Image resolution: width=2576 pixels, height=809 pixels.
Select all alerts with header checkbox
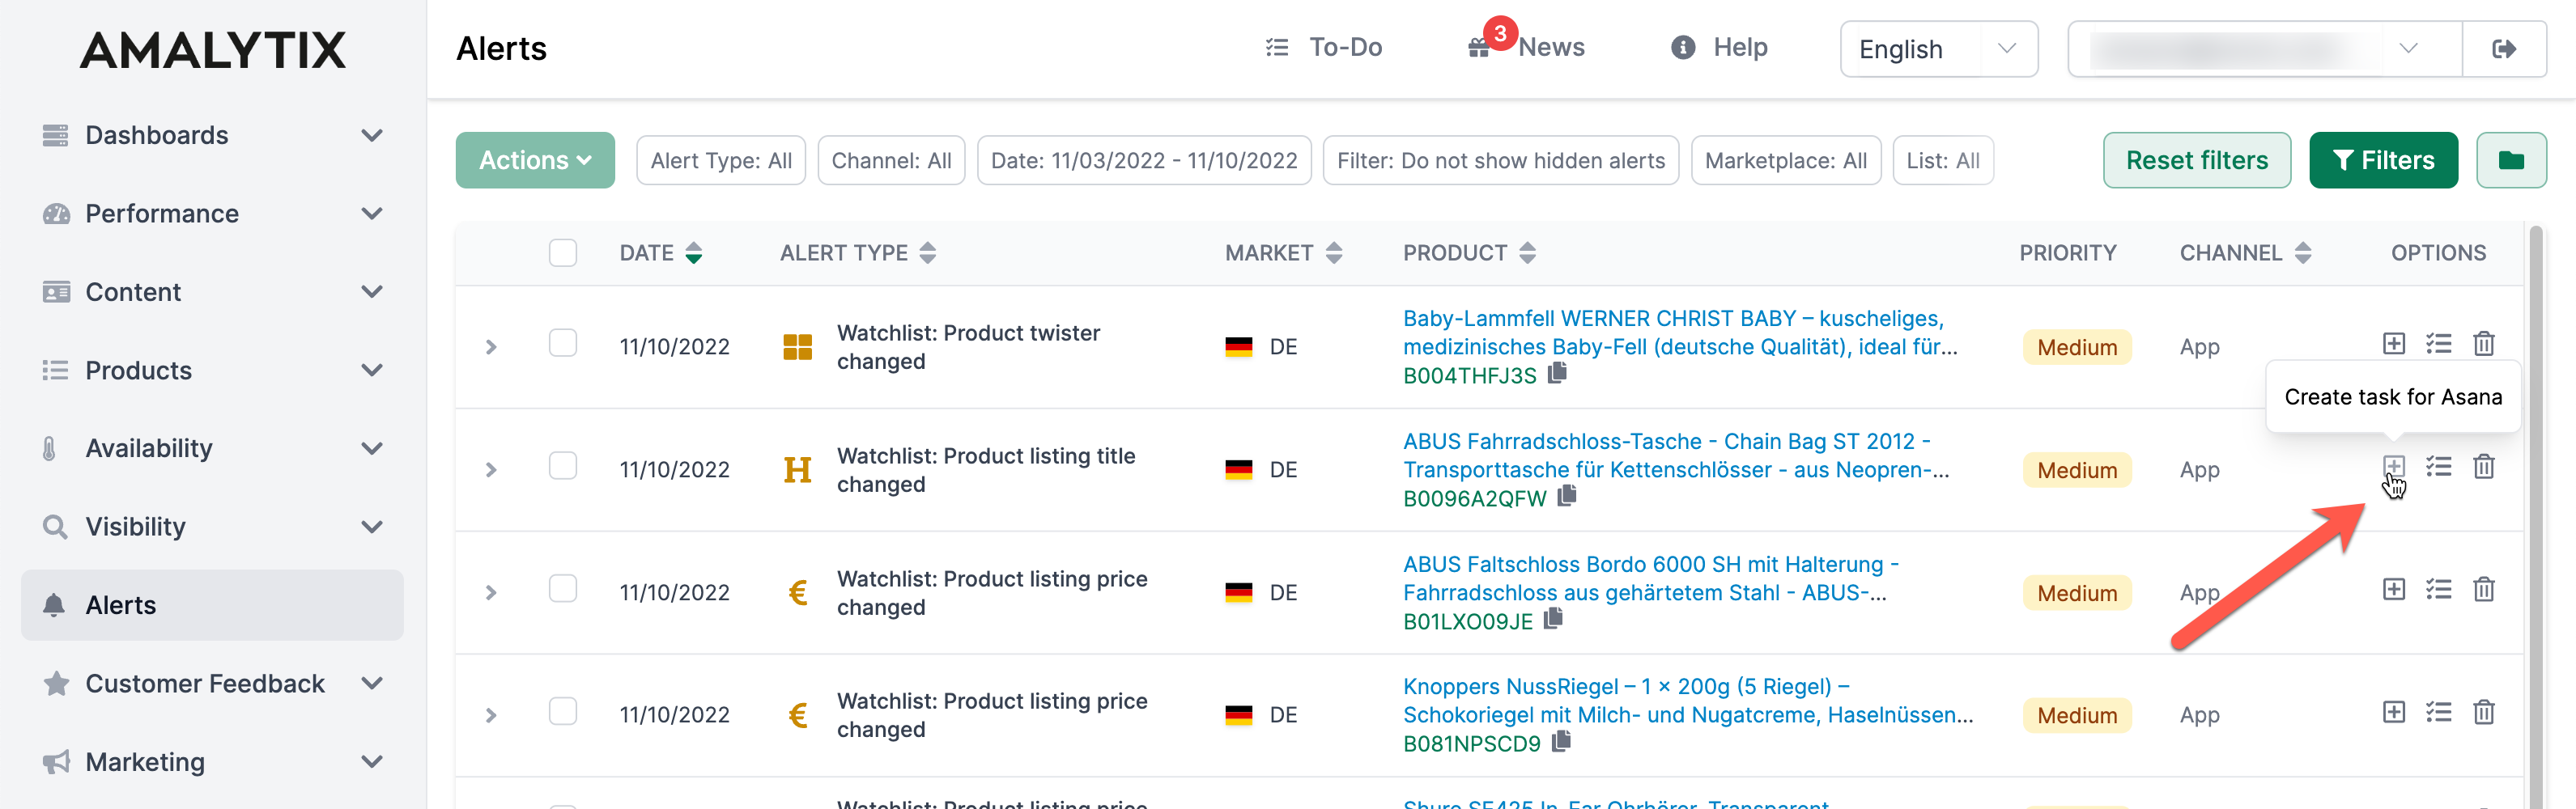click(563, 252)
